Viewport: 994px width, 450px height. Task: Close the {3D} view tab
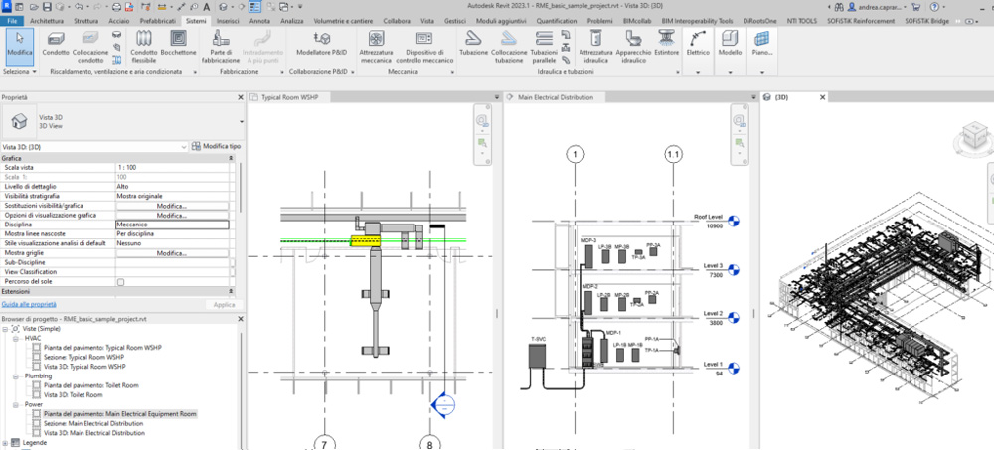coord(823,97)
